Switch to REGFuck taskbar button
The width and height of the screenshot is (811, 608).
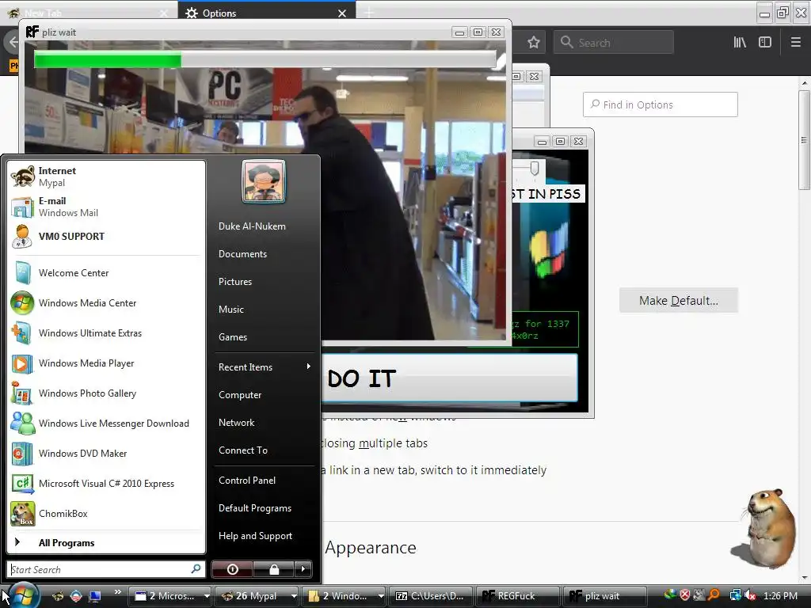(x=518, y=595)
